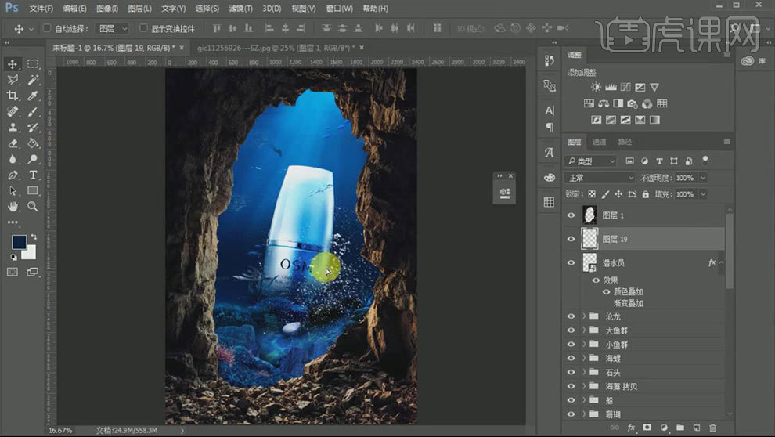The image size is (775, 437).
Task: Expand the 大鱼群 layer group
Action: pyautogui.click(x=583, y=330)
